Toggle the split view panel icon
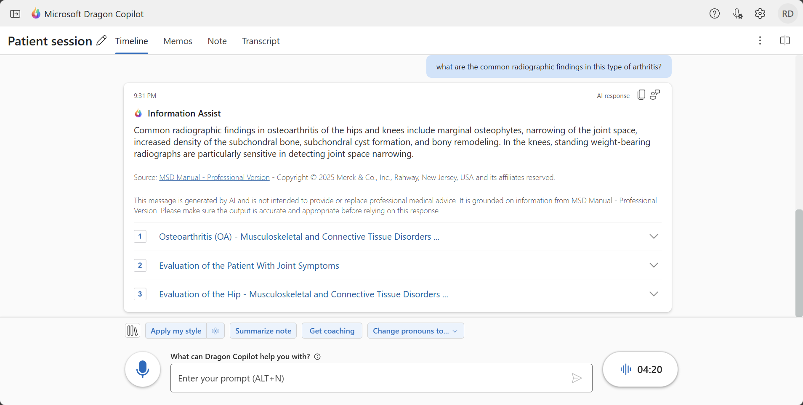Screen dimensions: 803x405 pyautogui.click(x=785, y=41)
